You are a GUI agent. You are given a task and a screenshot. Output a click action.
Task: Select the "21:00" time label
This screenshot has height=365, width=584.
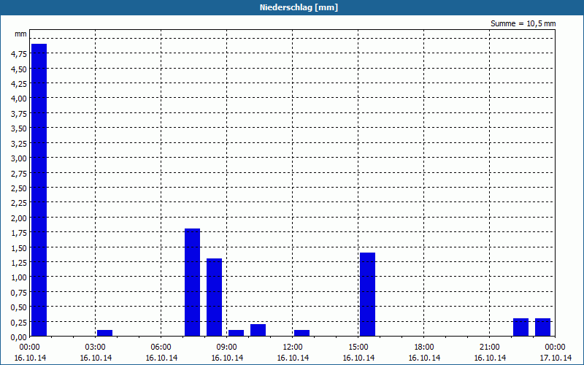[x=489, y=347]
